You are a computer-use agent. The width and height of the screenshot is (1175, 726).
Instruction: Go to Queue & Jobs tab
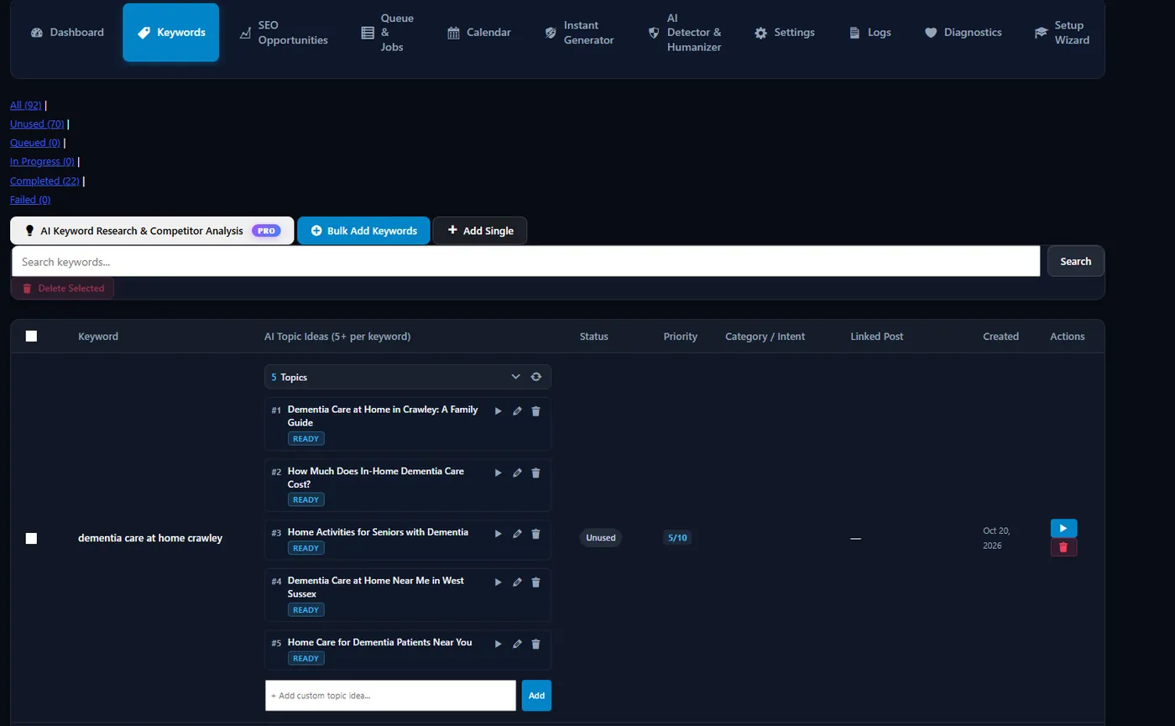point(387,33)
